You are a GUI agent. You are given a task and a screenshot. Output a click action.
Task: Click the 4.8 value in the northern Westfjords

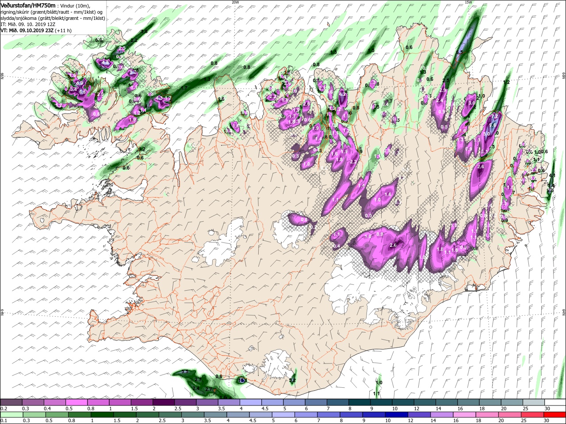coord(105,63)
